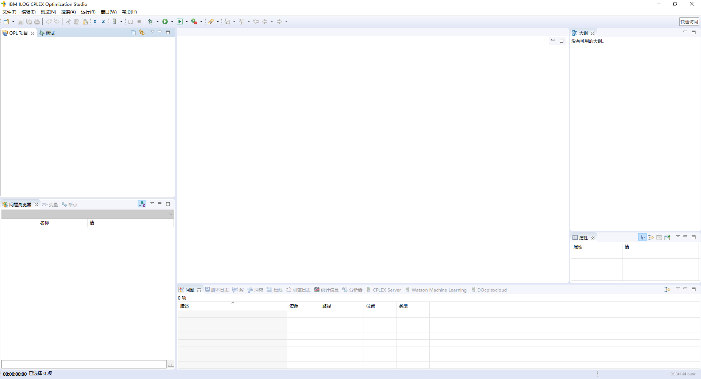
Task: Open the 帮助(H) menu
Action: pos(129,12)
